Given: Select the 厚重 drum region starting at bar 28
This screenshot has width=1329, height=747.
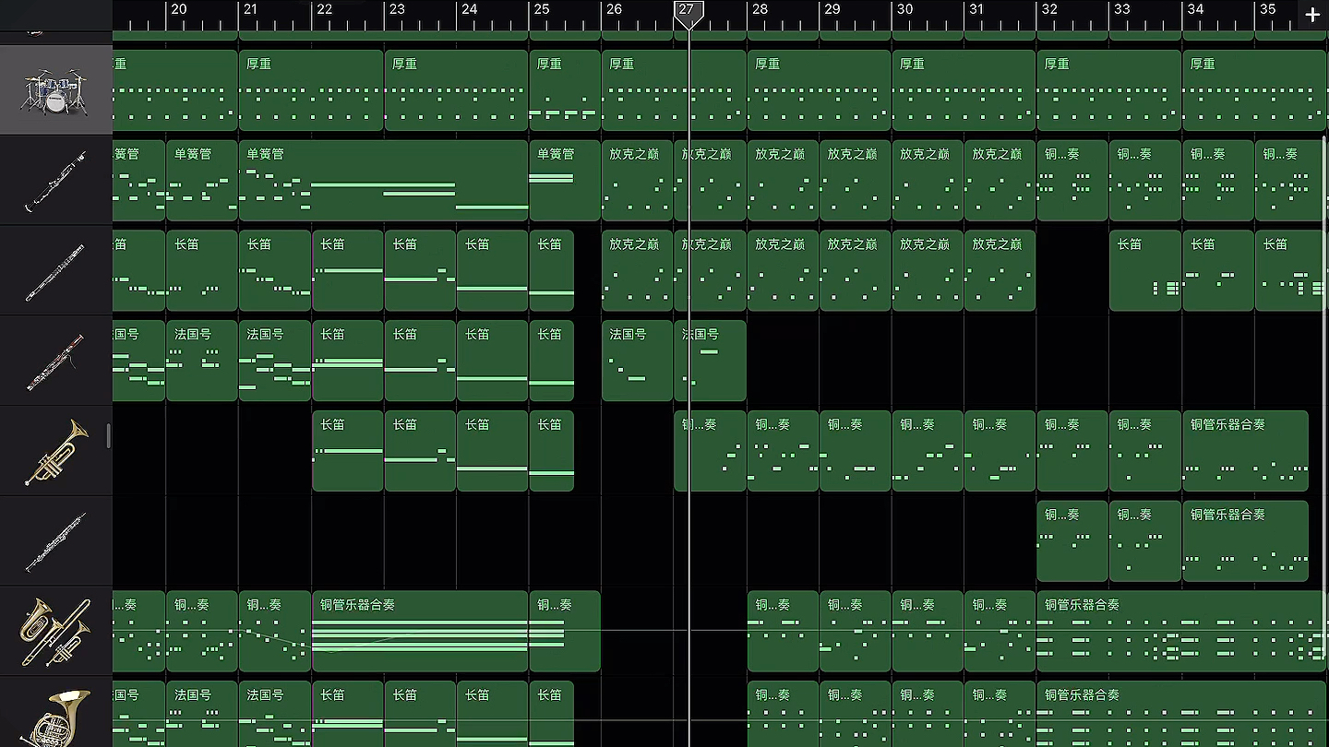Looking at the screenshot, I should click(819, 90).
